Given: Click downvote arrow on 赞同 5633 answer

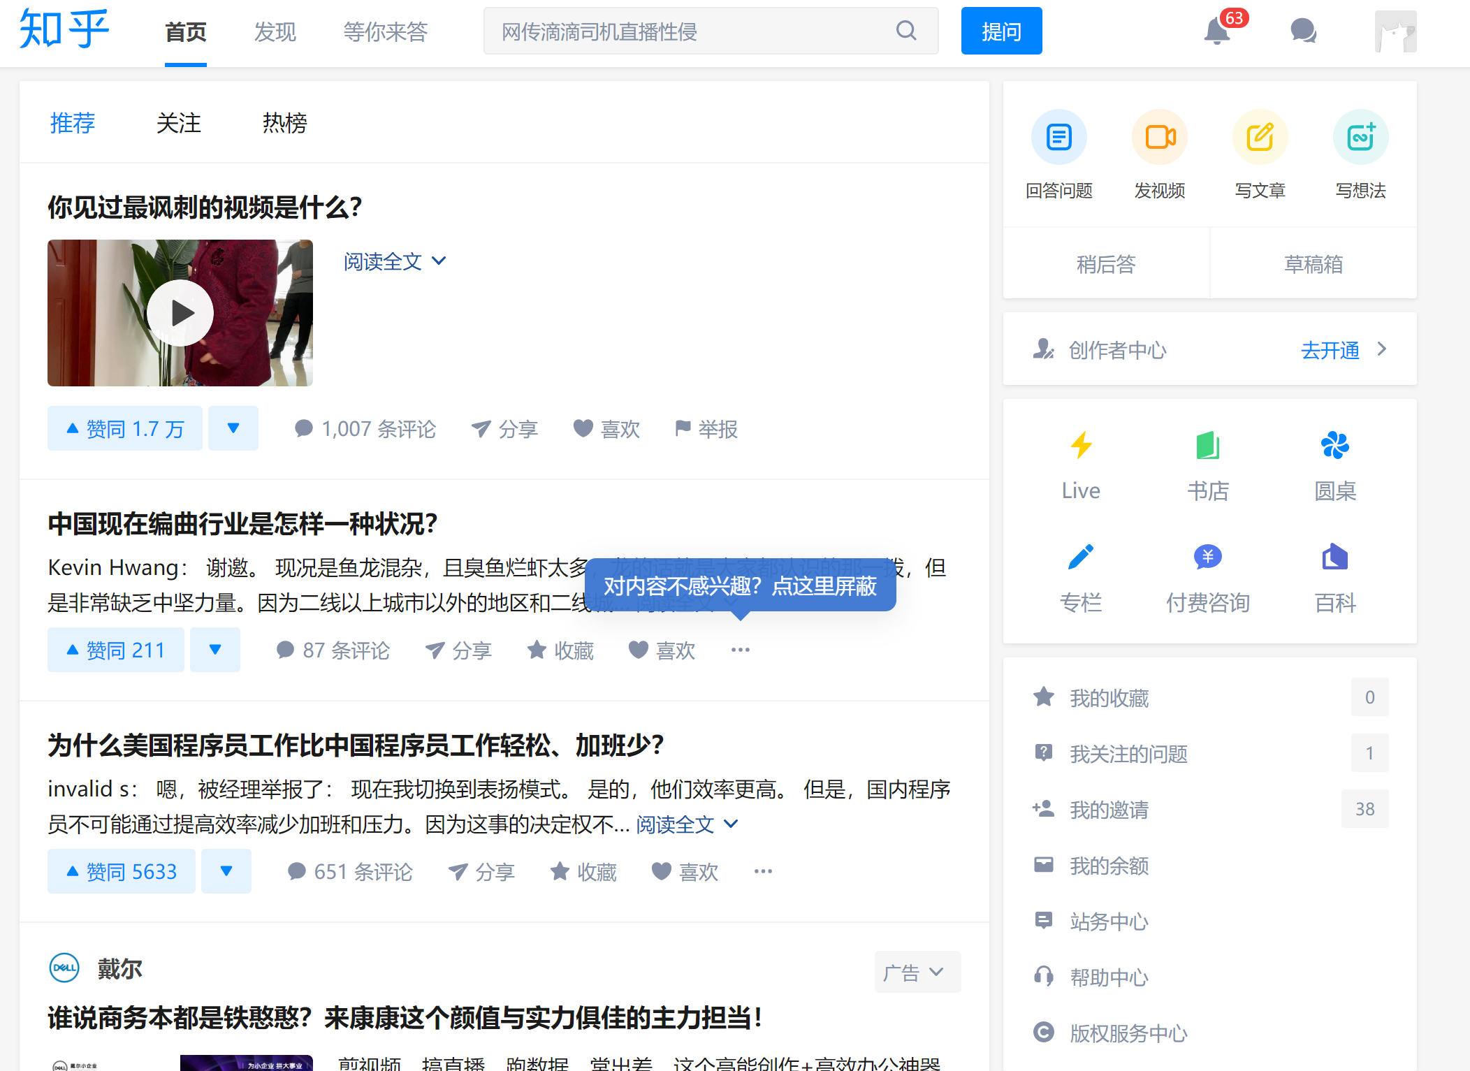Looking at the screenshot, I should click(x=226, y=871).
